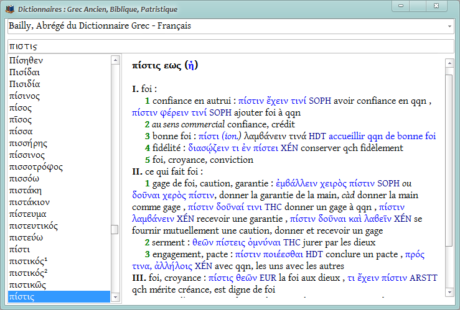Click the Greek phrase πίστιν φέρειν τινί
The width and height of the screenshot is (460, 310).
coord(169,112)
